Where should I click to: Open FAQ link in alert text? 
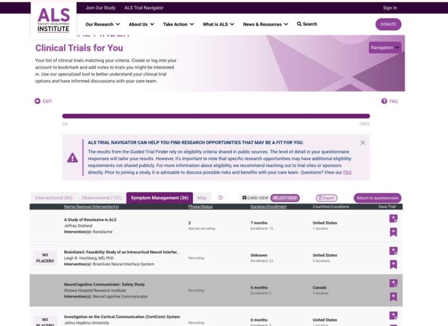point(347,172)
